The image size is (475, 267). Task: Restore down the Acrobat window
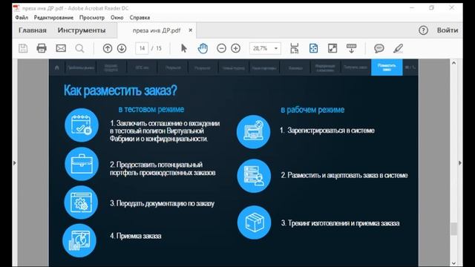point(431,8)
